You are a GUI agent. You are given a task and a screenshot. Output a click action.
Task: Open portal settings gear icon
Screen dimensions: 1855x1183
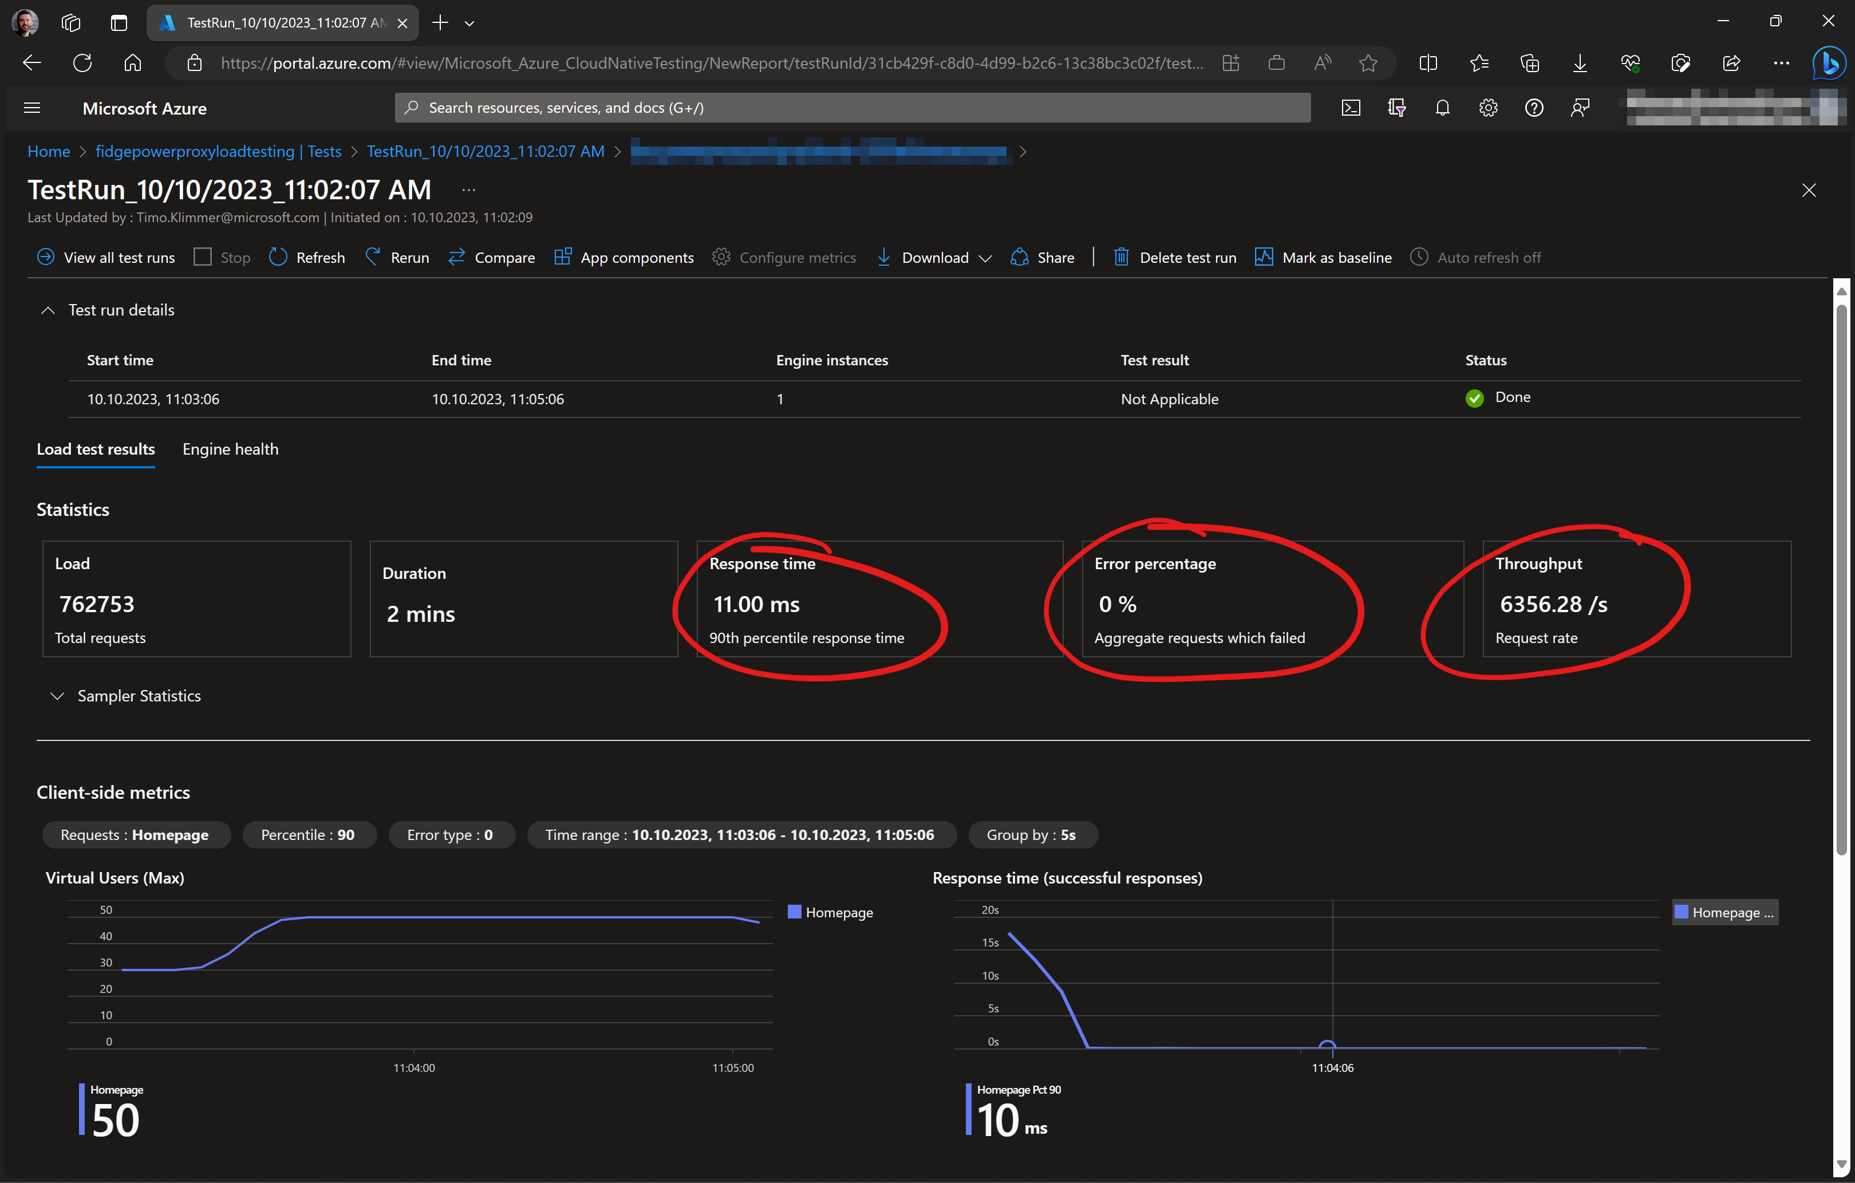click(1487, 108)
